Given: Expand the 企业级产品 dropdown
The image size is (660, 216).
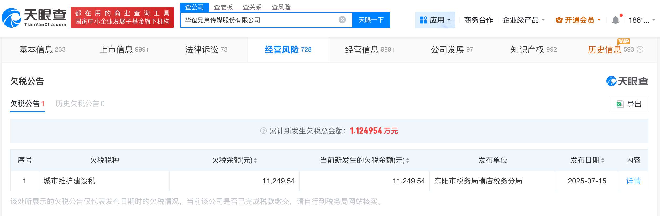Looking at the screenshot, I should click(x=543, y=20).
